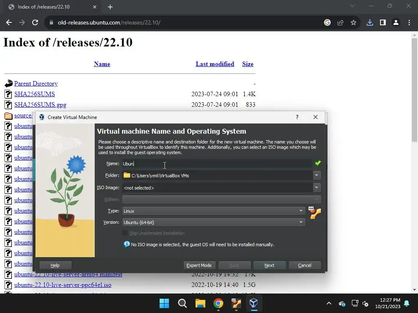The height and width of the screenshot is (313, 418).
Task: Open SHA256SUMS link
Action: coord(35,94)
